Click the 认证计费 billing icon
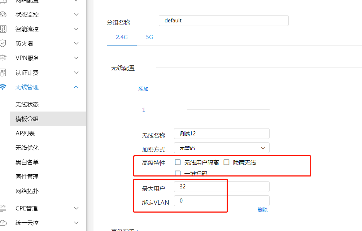 point(3,73)
